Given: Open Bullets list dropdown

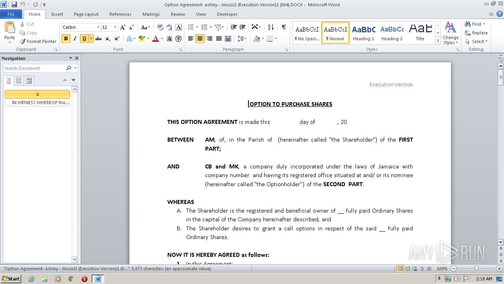Looking at the screenshot, I should [197, 27].
